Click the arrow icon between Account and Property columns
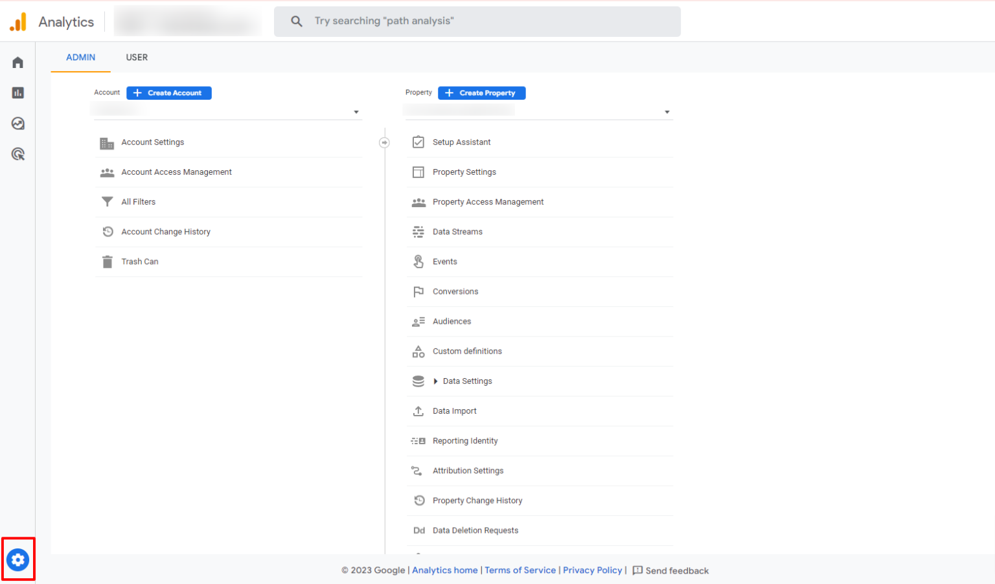 (x=384, y=142)
